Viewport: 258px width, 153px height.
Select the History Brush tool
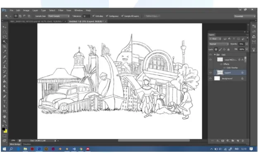pos(5,72)
